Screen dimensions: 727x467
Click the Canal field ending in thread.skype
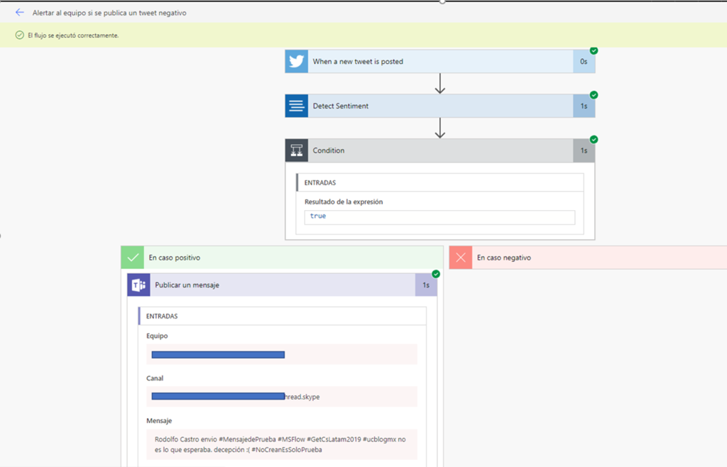click(x=282, y=397)
